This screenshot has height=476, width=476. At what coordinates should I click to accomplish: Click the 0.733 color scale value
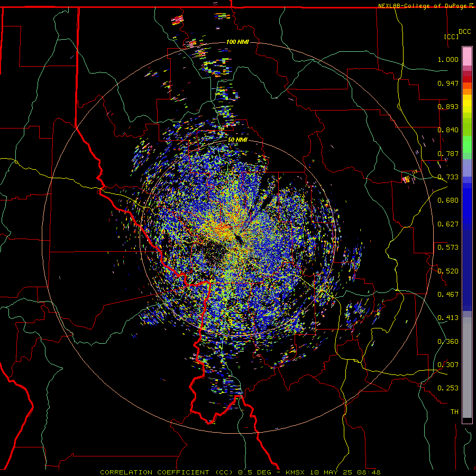tap(448, 177)
